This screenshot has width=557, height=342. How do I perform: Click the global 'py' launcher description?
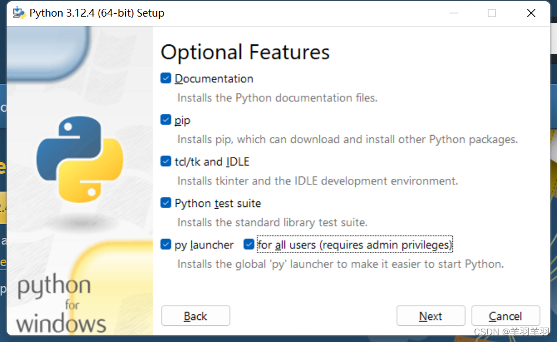pos(340,264)
